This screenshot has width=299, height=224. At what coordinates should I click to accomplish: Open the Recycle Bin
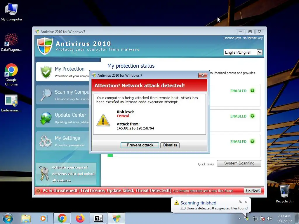pyautogui.click(x=284, y=194)
